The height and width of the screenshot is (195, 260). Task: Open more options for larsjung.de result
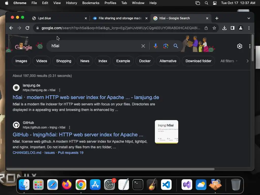tap(60, 90)
